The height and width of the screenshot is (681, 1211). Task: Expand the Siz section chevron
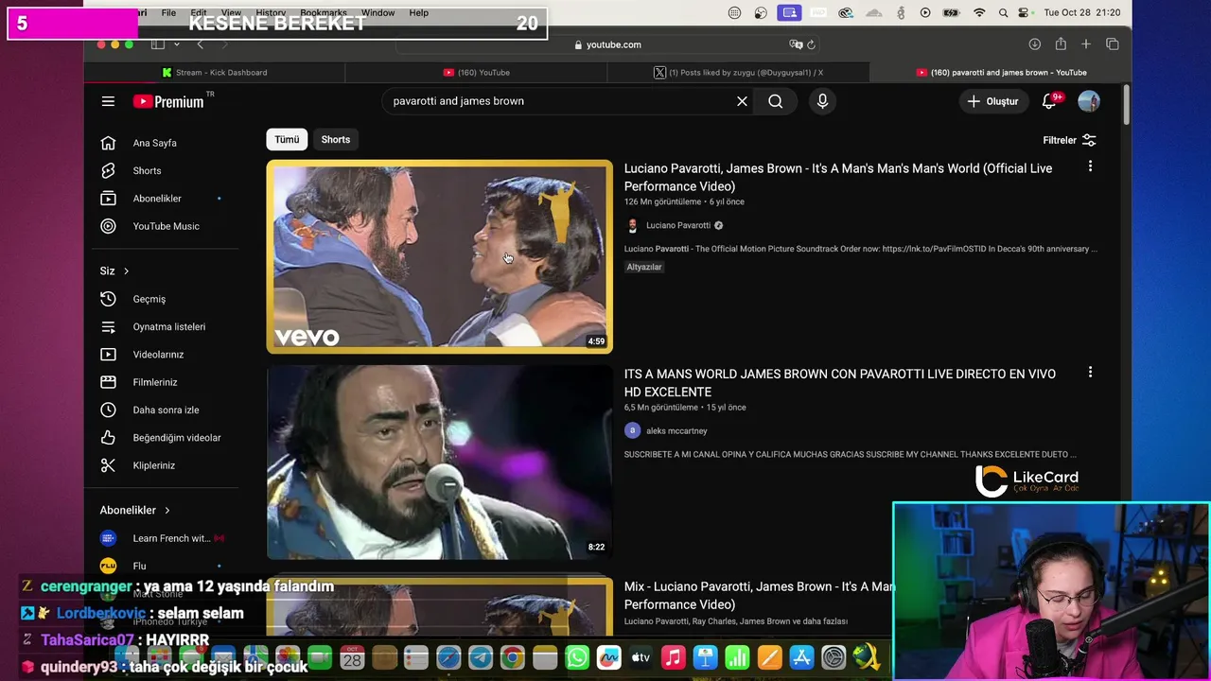[126, 271]
